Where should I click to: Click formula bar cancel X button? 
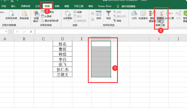(x=17, y=32)
